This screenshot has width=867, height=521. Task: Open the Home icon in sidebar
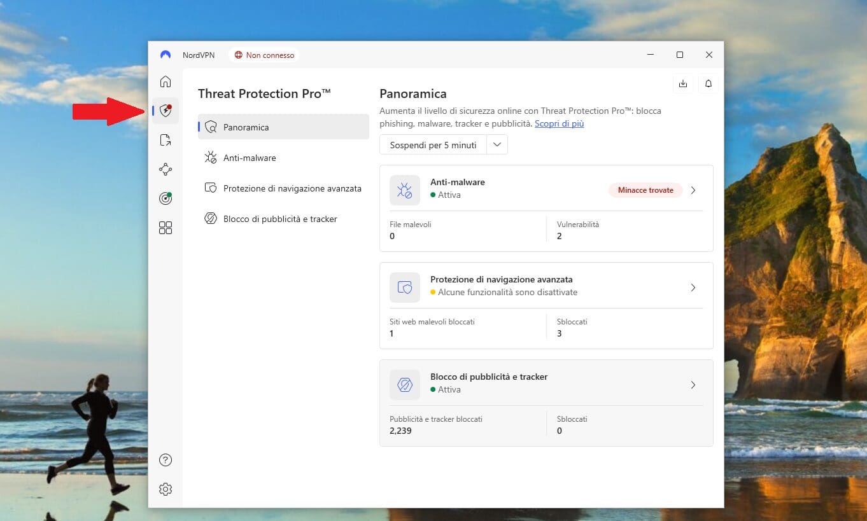pos(166,81)
